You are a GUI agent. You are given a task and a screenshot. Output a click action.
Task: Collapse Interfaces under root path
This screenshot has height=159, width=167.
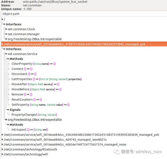coord(4,24)
